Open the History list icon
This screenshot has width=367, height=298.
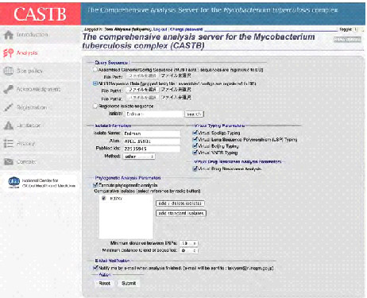coord(9,144)
